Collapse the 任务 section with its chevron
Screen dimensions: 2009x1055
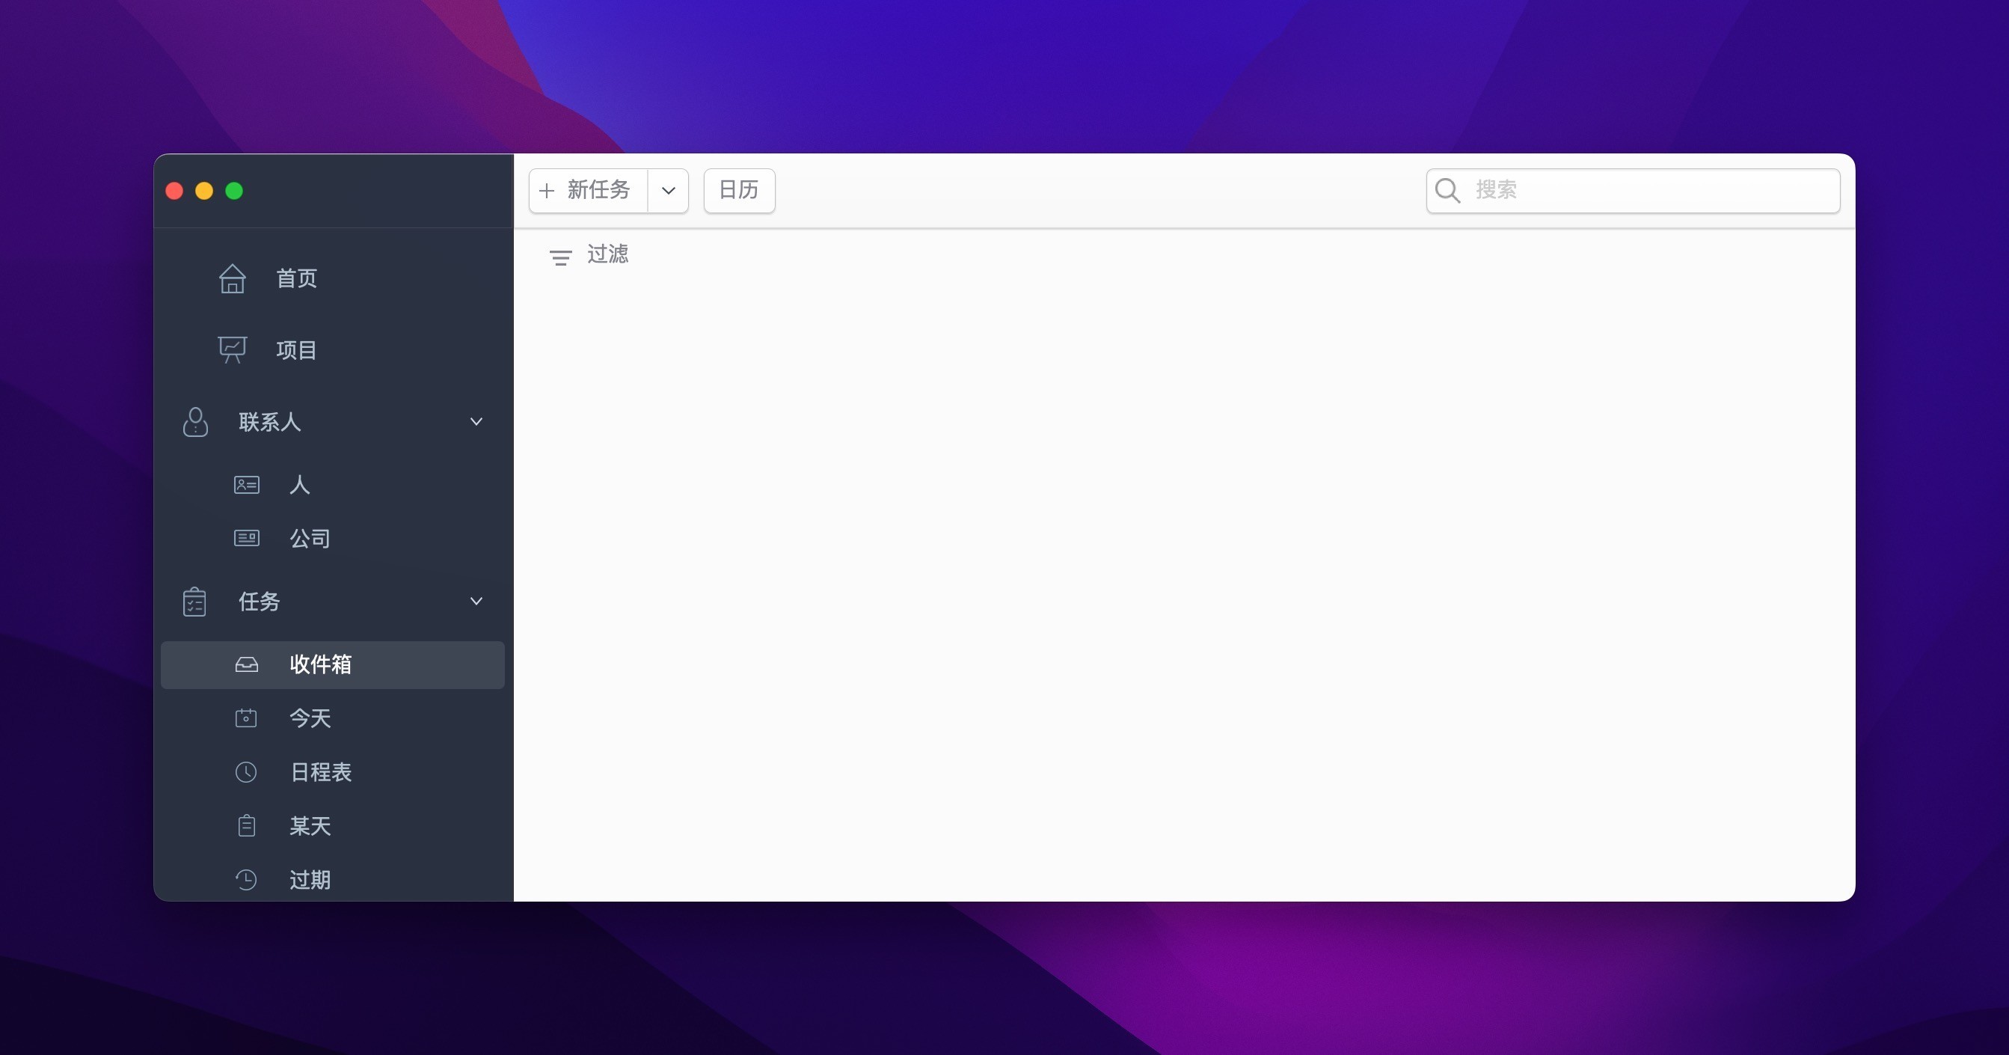tap(476, 601)
